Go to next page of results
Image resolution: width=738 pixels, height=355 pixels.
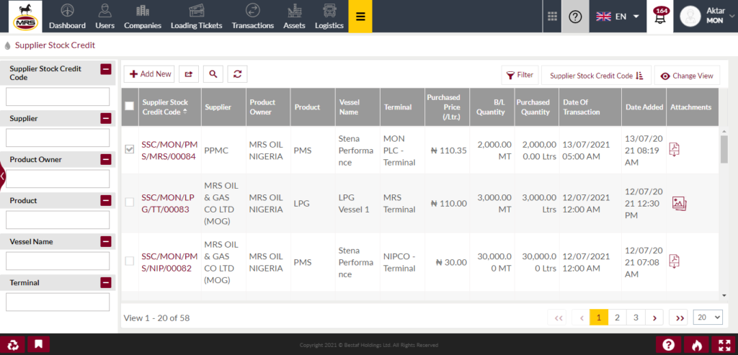654,318
